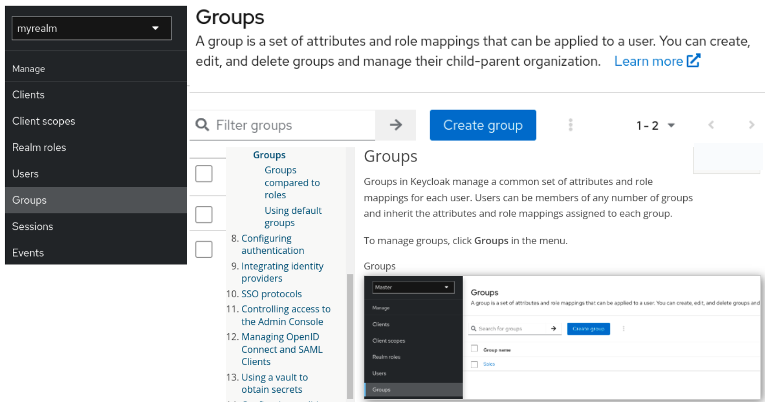Go to next page with right chevron

click(751, 125)
